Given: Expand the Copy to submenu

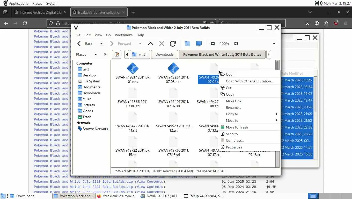Looking at the screenshot, I should [x=249, y=114].
